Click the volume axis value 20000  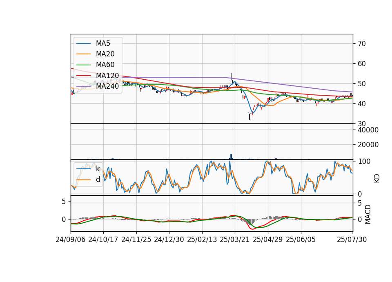pyautogui.click(x=368, y=145)
